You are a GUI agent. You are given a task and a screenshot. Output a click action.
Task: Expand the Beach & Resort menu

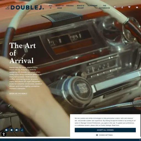click(x=80, y=7)
